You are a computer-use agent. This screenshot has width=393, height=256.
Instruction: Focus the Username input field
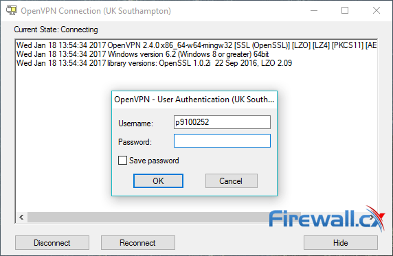click(222, 122)
